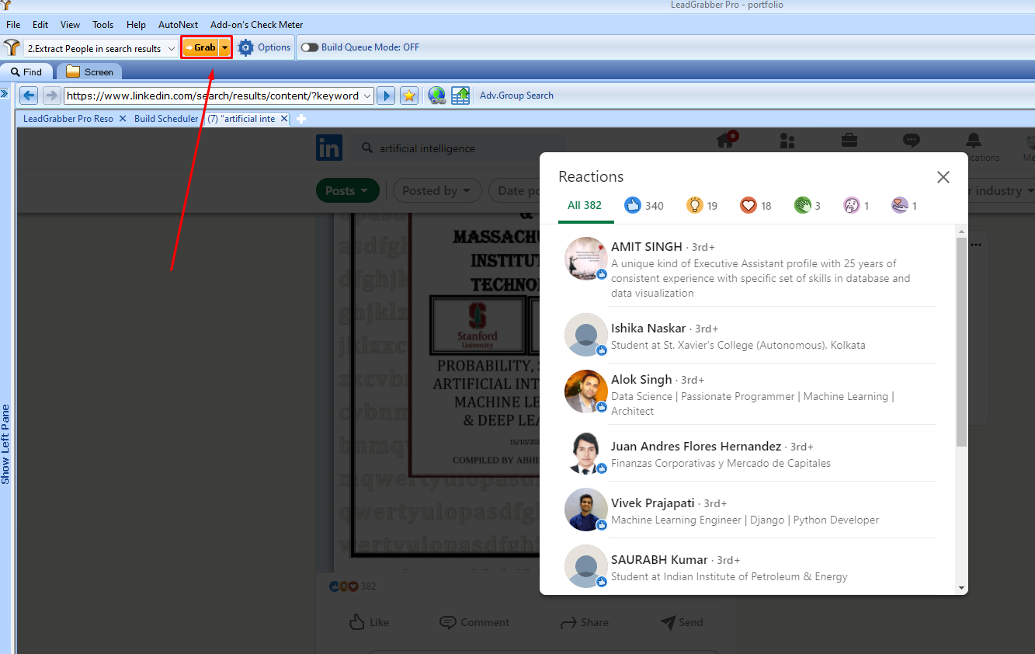The width and height of the screenshot is (1035, 654).
Task: Open Adv.Group Search
Action: click(516, 96)
